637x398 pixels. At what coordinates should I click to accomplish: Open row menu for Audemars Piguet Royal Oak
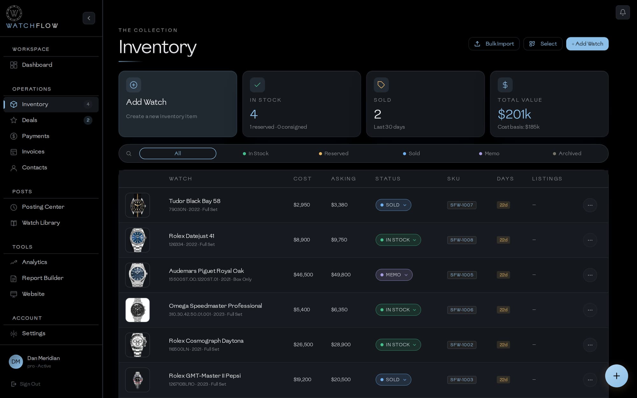[x=590, y=275]
